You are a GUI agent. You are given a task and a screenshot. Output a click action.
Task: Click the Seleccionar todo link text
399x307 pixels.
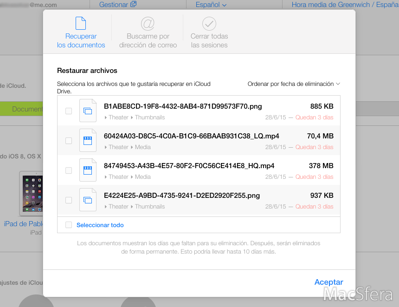100,225
